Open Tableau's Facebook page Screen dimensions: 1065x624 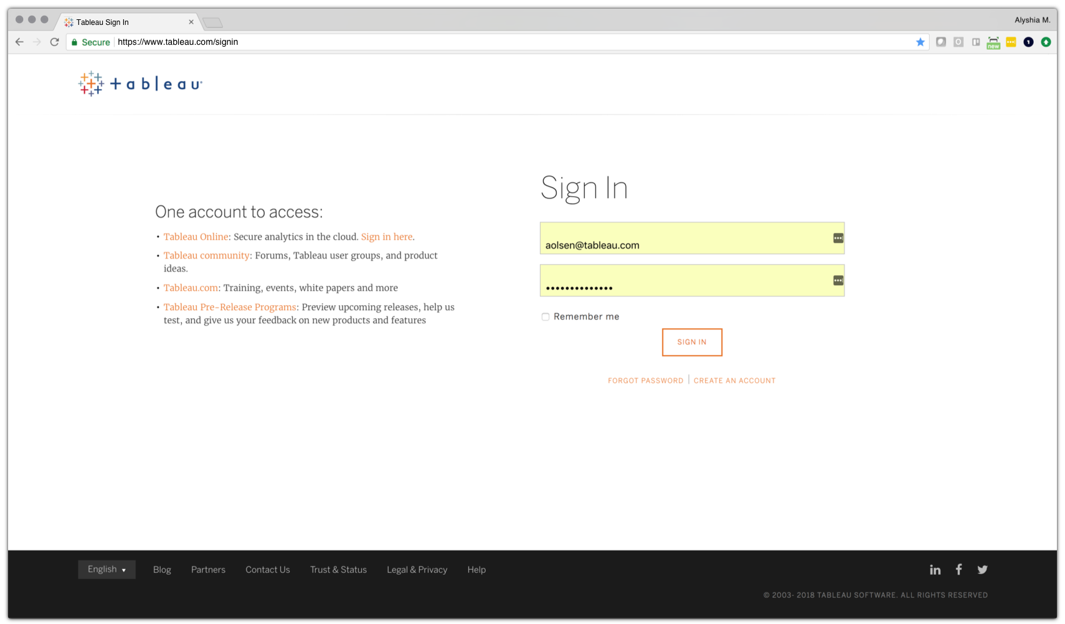click(959, 569)
